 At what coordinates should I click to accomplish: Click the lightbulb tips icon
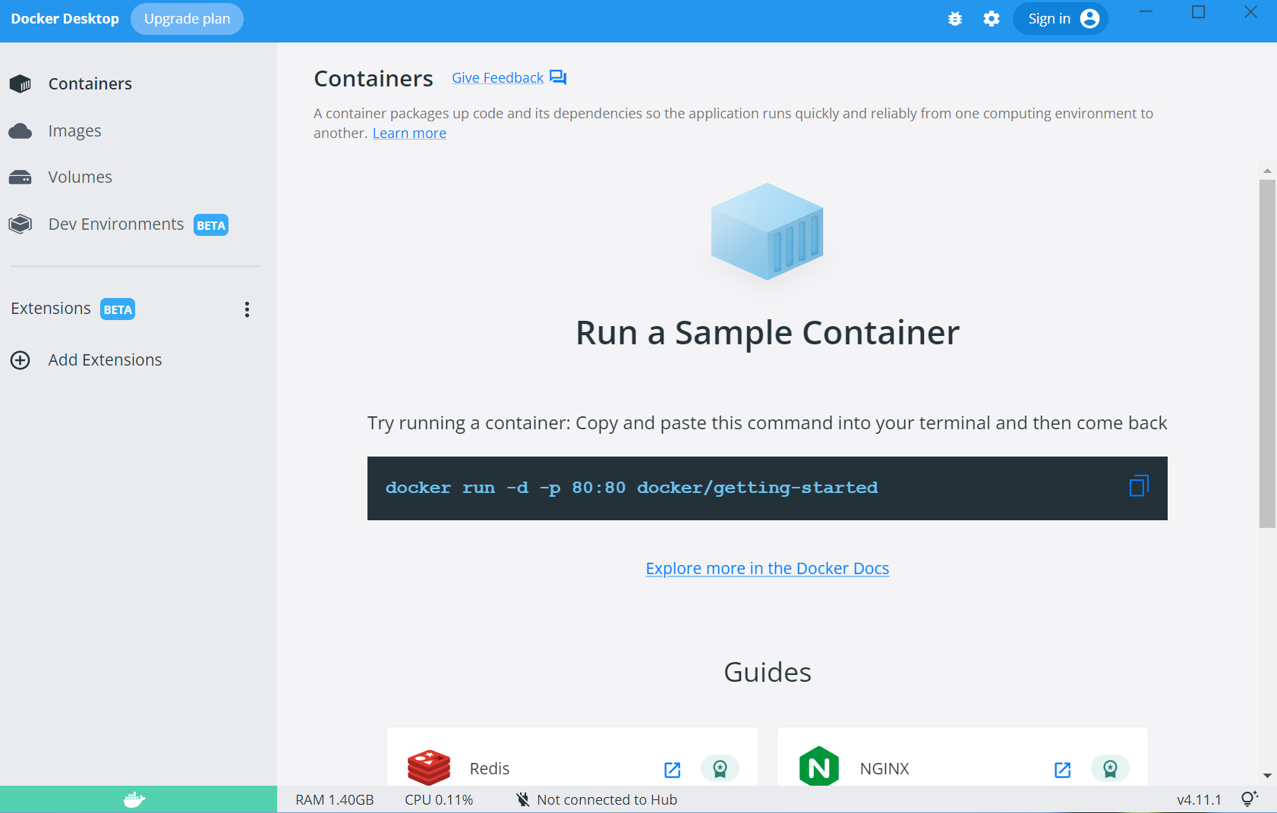pyautogui.click(x=1248, y=799)
